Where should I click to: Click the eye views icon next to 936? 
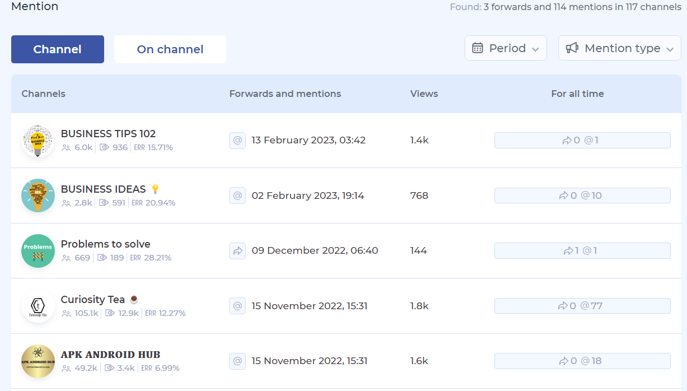(x=104, y=147)
